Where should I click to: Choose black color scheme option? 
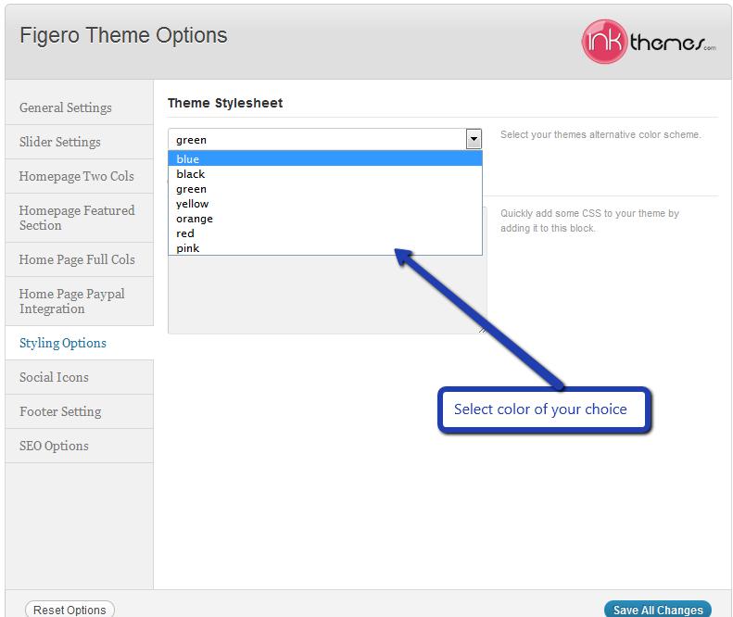click(x=325, y=174)
